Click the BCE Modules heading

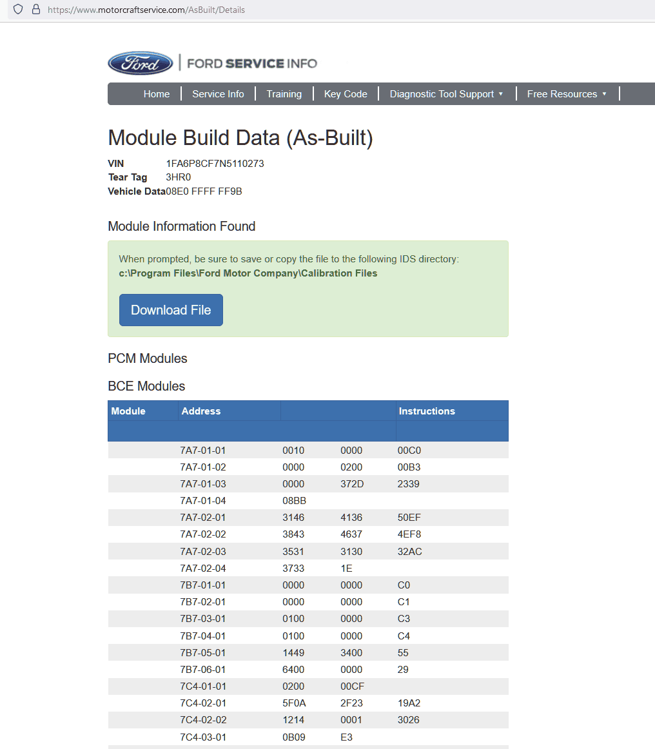[x=146, y=386]
